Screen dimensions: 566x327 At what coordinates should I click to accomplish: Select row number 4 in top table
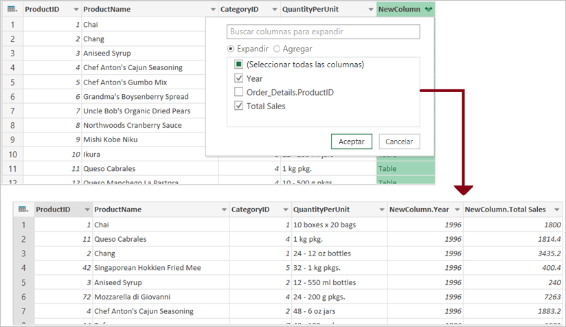click(12, 67)
